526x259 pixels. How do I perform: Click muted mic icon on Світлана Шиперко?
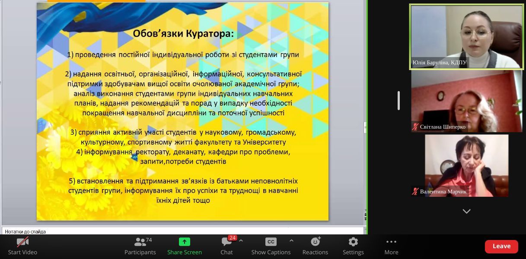415,127
